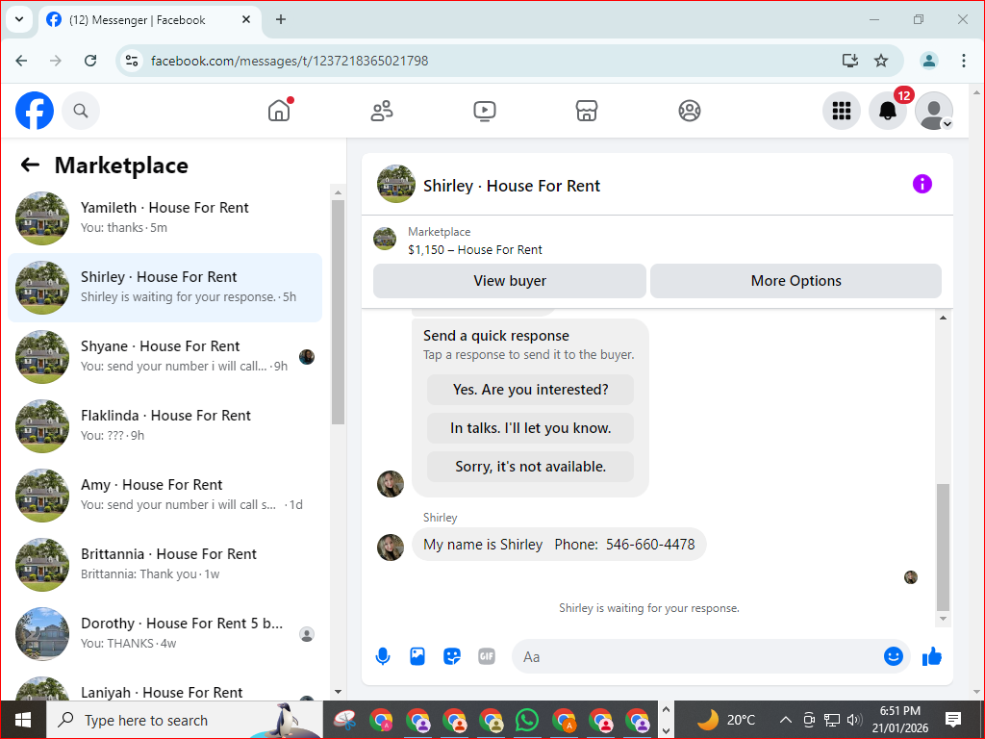Show hidden system tray icons
Image resolution: width=985 pixels, height=739 pixels.
pos(785,720)
